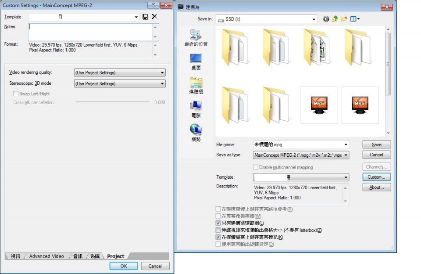Open the Save as type dropdown
421x274 pixels.
[x=345, y=155]
